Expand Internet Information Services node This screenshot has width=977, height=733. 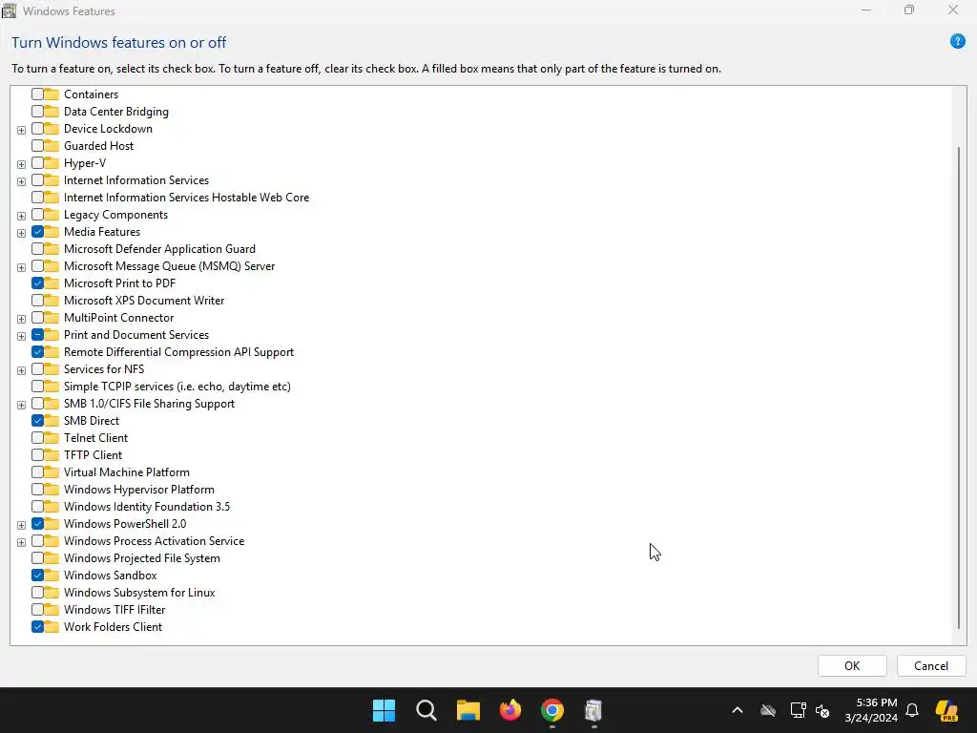(x=21, y=181)
